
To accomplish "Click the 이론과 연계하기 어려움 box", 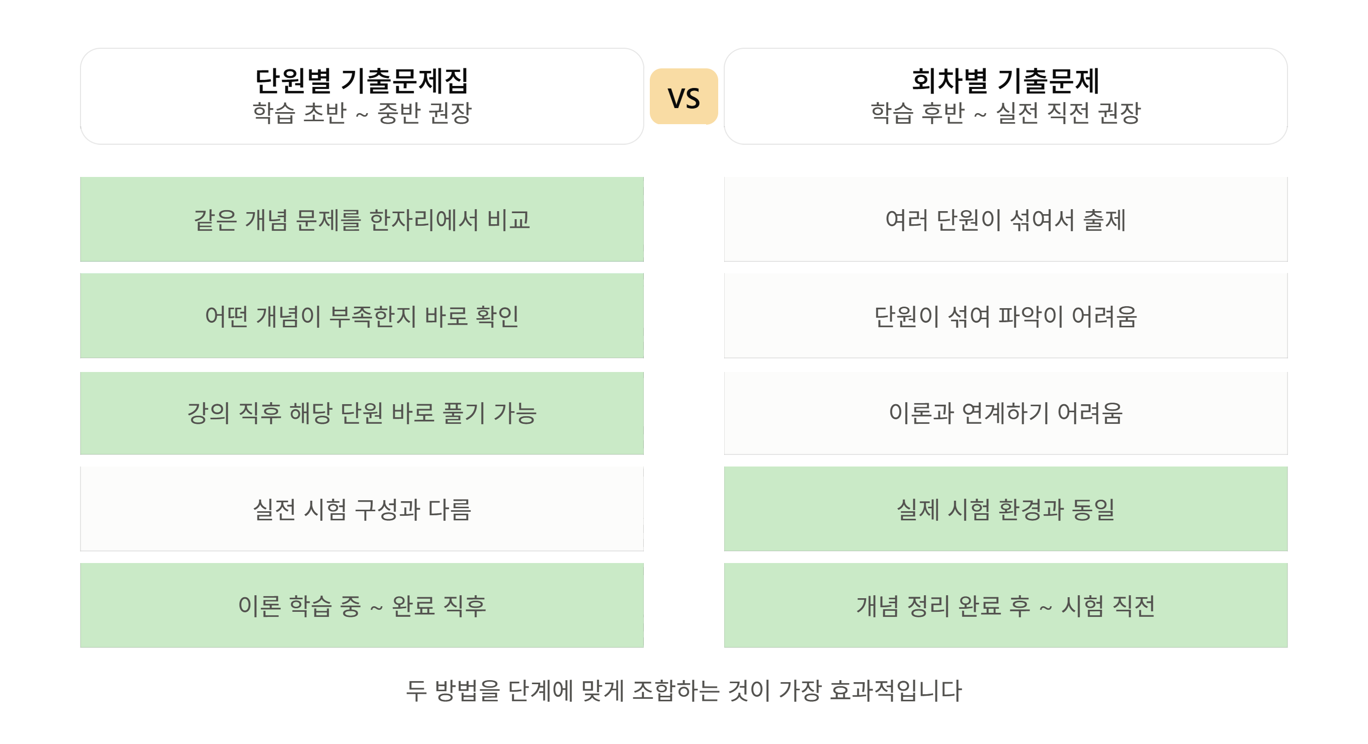I will point(1005,413).
